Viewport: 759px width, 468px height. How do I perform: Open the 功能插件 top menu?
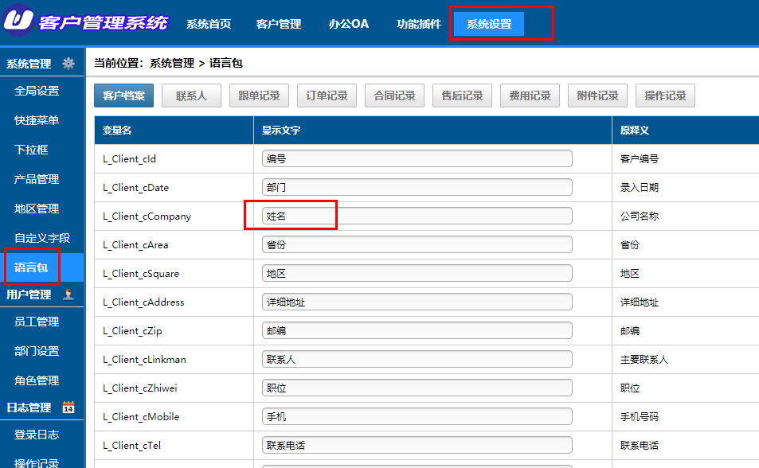(x=419, y=24)
